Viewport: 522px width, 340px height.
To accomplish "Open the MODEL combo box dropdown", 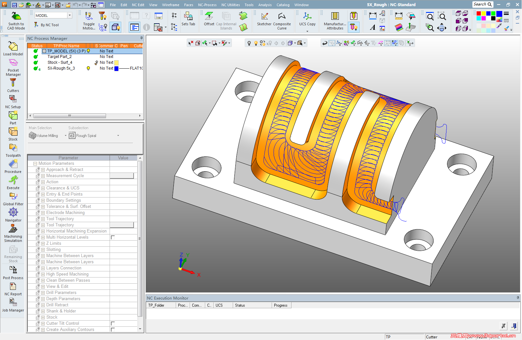I will pos(69,15).
